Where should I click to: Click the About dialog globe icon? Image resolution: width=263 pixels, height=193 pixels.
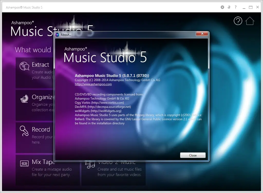pyautogui.click(x=57, y=35)
